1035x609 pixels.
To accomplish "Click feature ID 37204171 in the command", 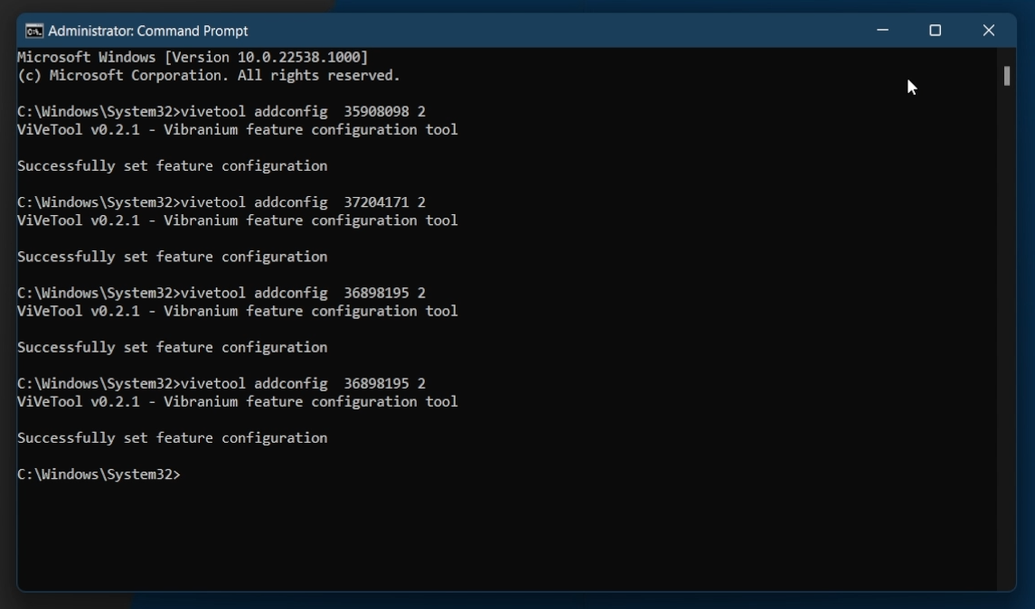I will [x=376, y=202].
